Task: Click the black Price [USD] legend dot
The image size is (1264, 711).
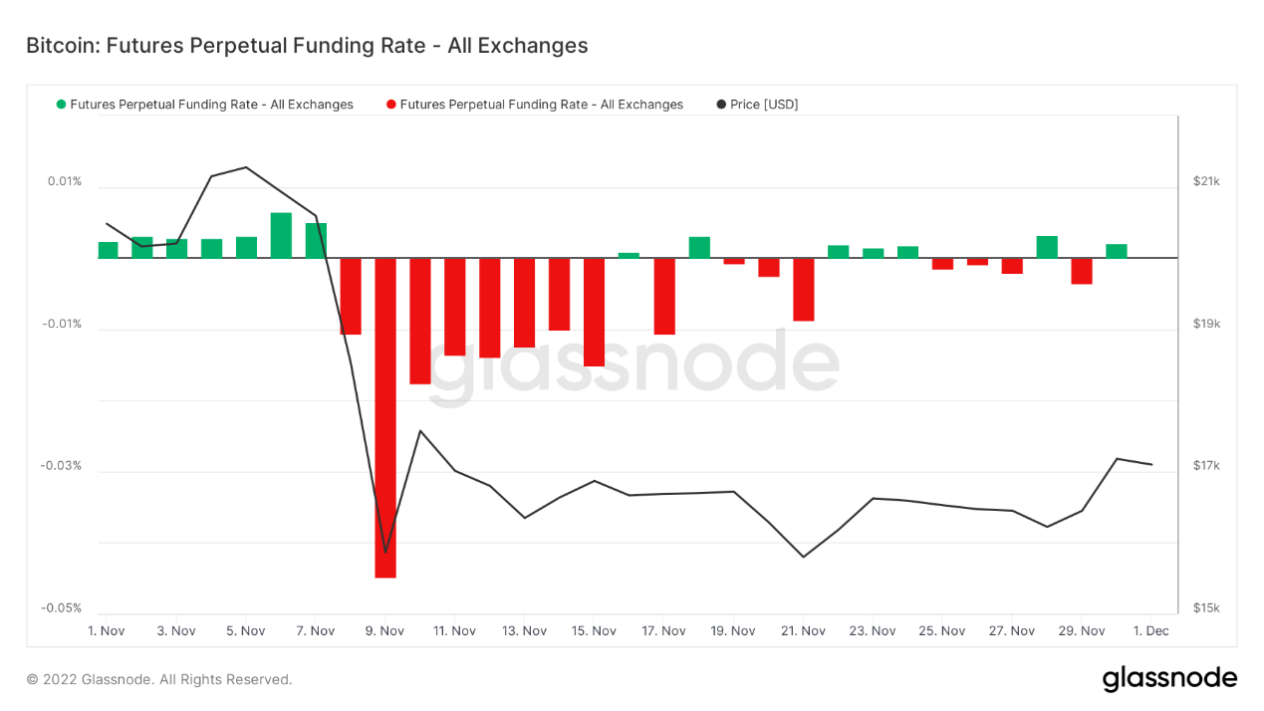Action: click(721, 105)
